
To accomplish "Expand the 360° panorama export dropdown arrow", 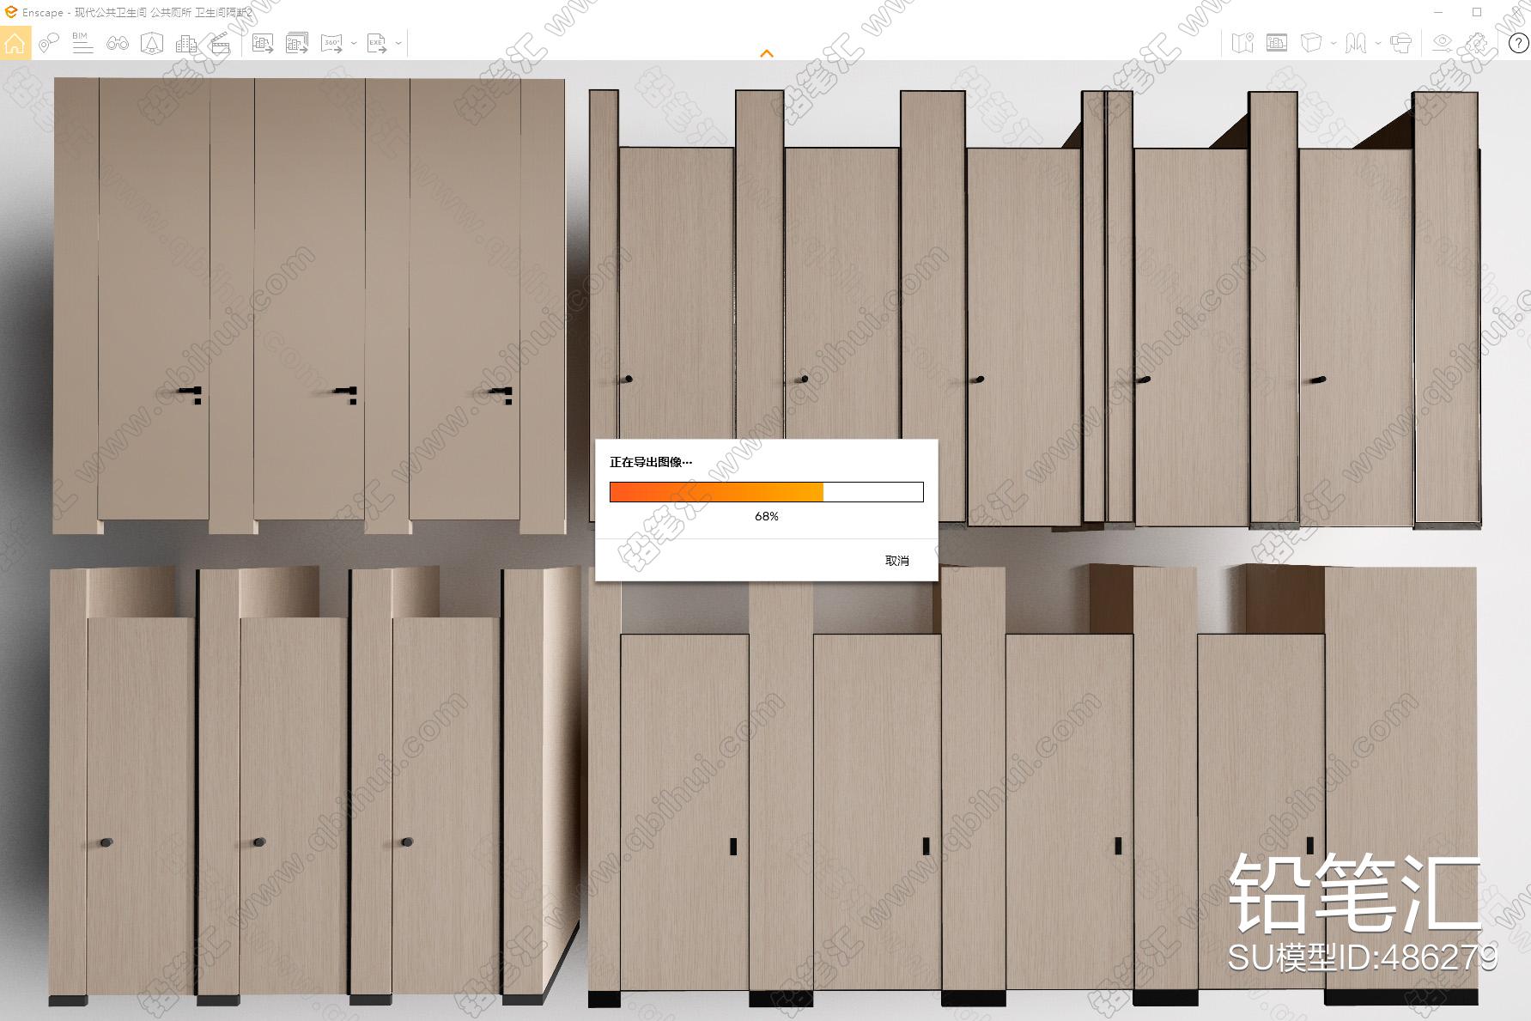I will (x=354, y=43).
